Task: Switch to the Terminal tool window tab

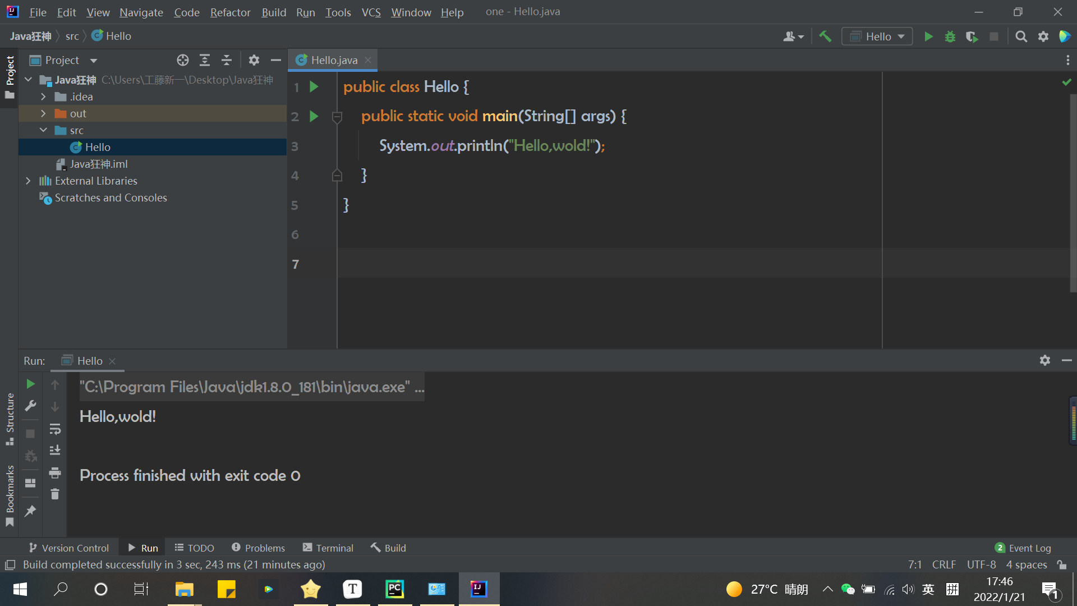Action: [x=328, y=548]
